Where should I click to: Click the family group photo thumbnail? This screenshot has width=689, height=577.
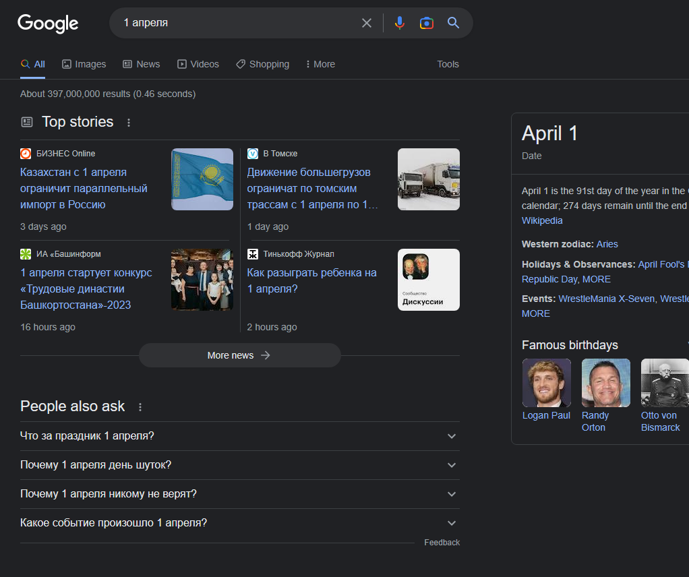point(202,280)
